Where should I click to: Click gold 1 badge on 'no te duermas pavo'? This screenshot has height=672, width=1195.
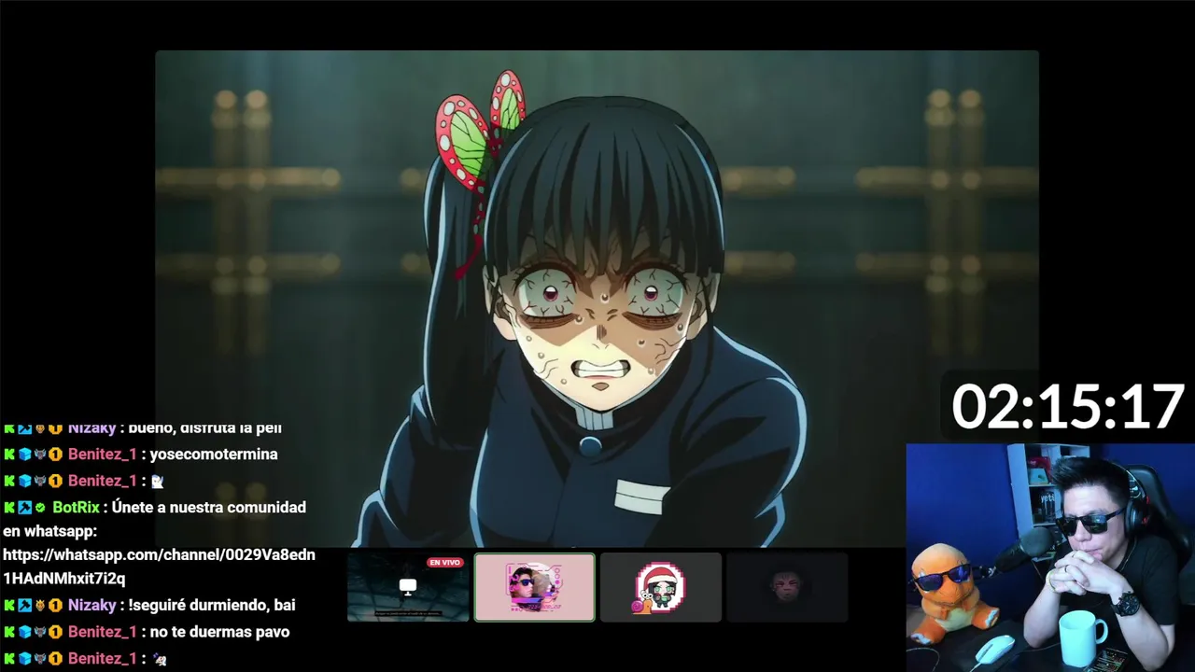coord(55,632)
